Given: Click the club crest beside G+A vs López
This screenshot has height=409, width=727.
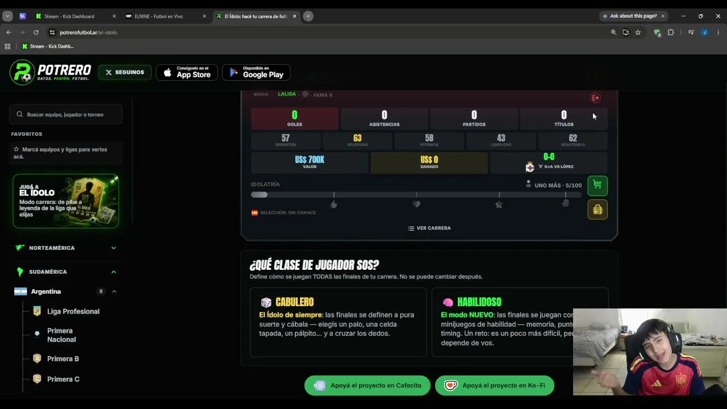Looking at the screenshot, I should tap(530, 166).
